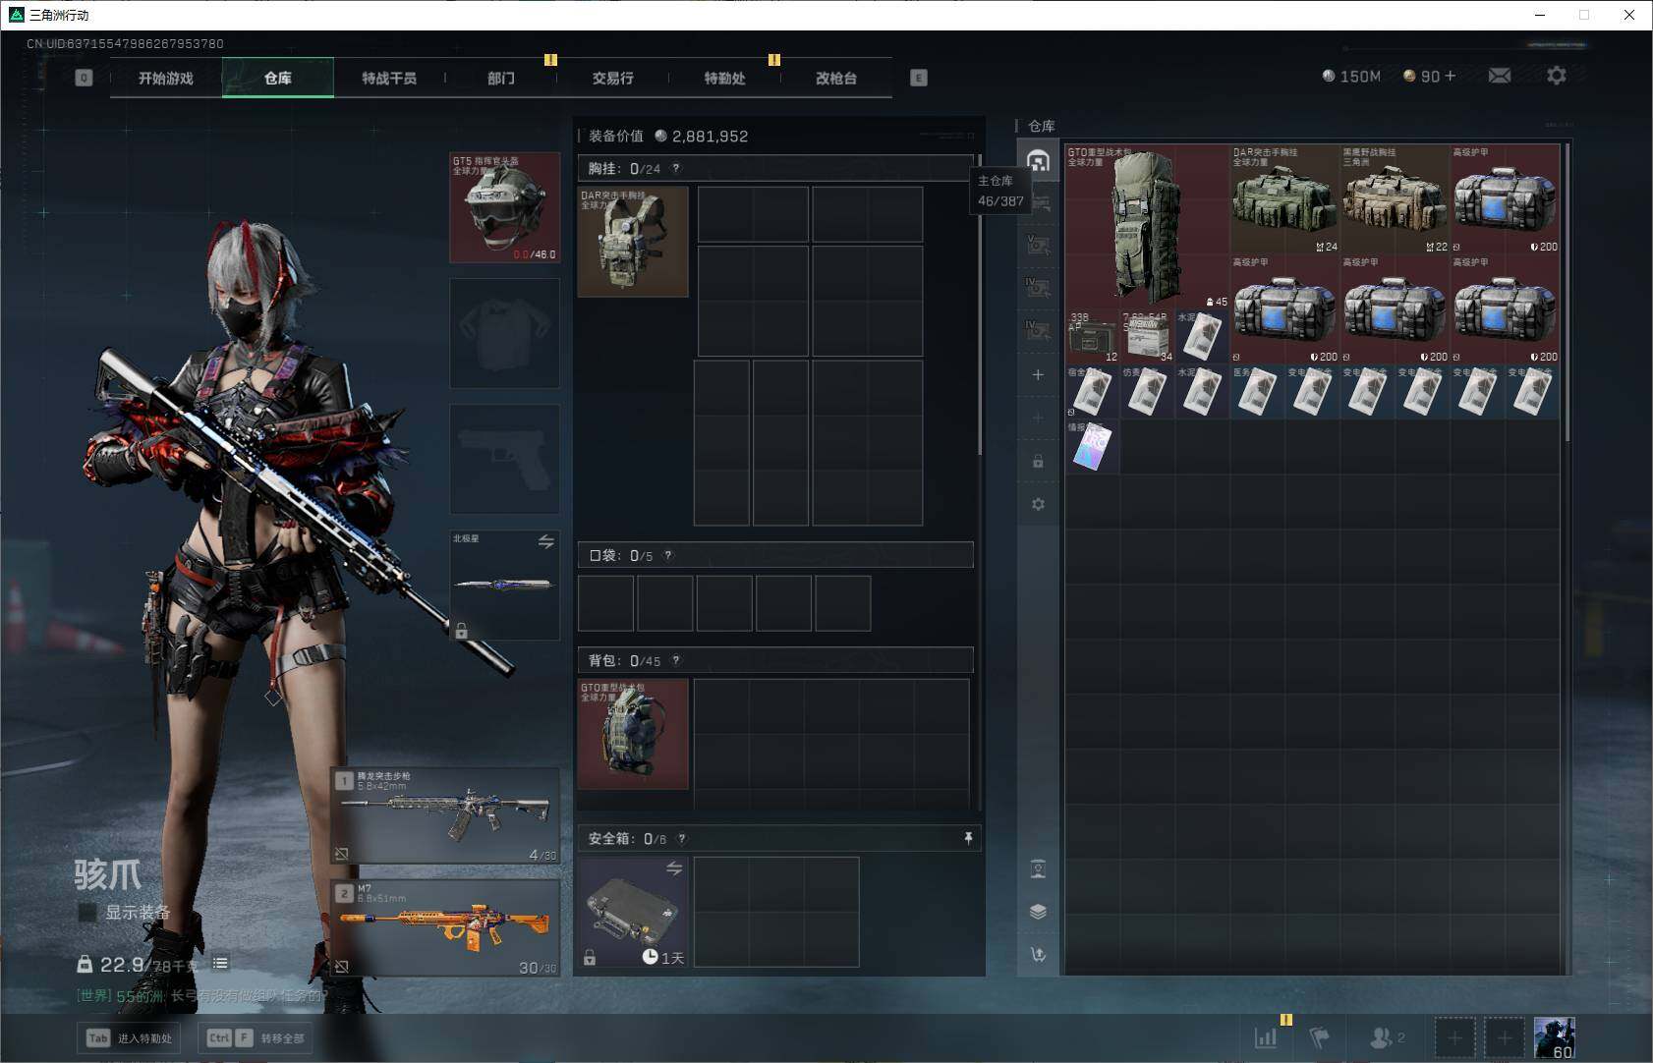The height and width of the screenshot is (1063, 1653).
Task: Select the 医务 key card
Action: [1258, 392]
